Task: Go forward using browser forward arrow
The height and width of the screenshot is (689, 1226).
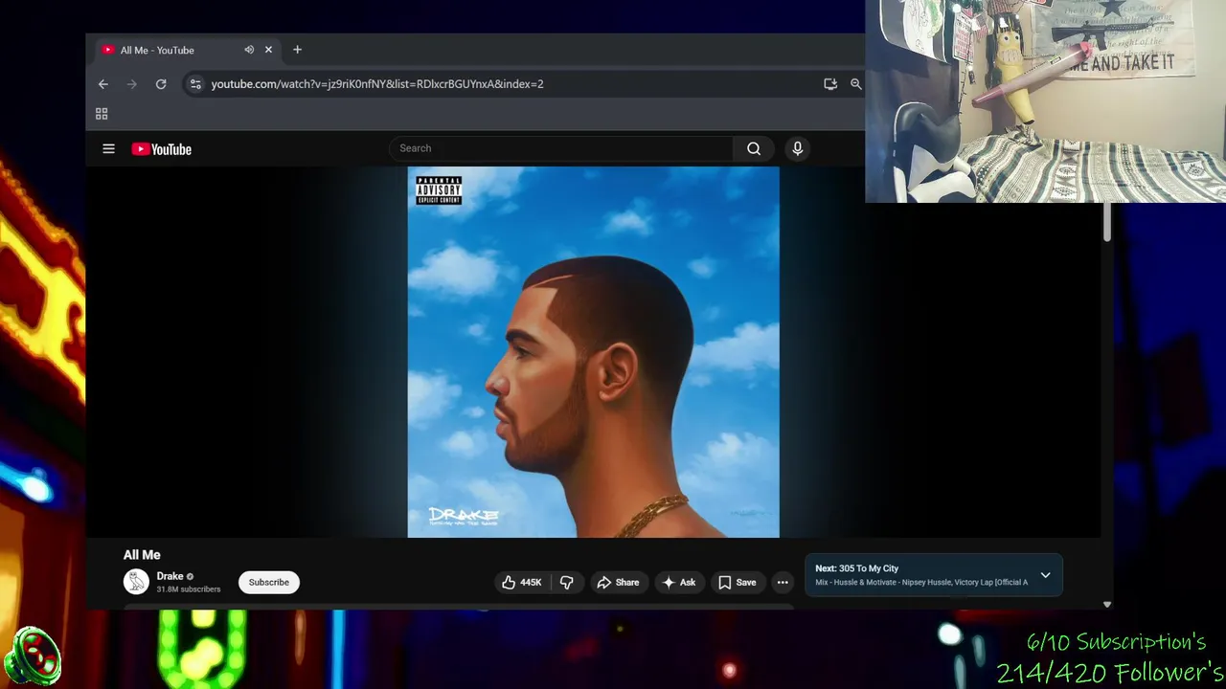Action: pyautogui.click(x=132, y=84)
